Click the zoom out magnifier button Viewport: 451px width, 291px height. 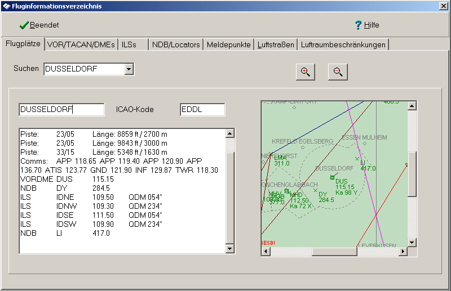(x=338, y=72)
